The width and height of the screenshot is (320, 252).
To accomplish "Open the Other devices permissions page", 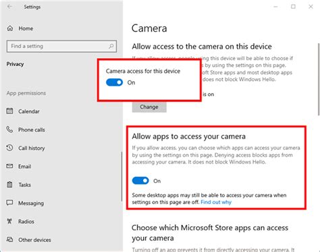I will (34, 240).
